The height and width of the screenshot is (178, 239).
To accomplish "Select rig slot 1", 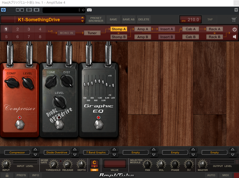I will tap(6, 29).
